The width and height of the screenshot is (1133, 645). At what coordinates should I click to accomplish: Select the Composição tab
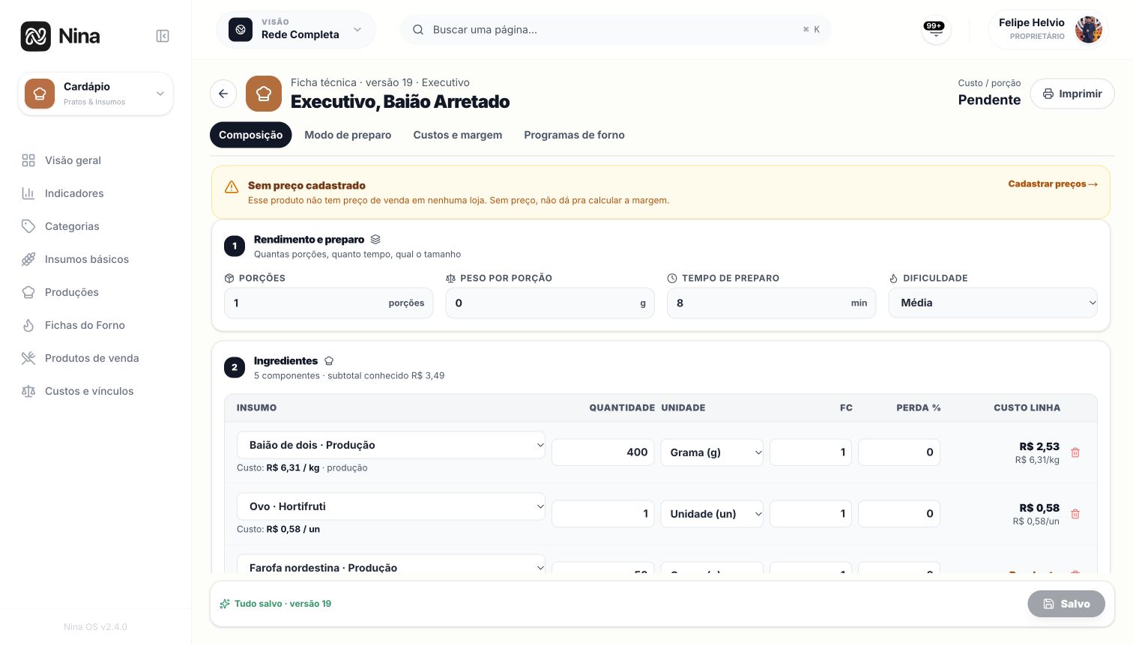coord(250,135)
